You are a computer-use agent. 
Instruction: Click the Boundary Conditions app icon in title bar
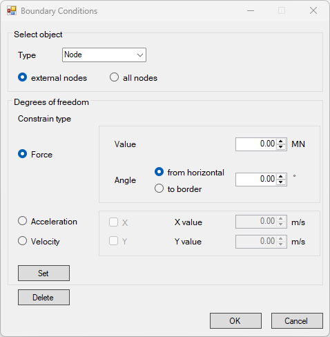coord(12,11)
